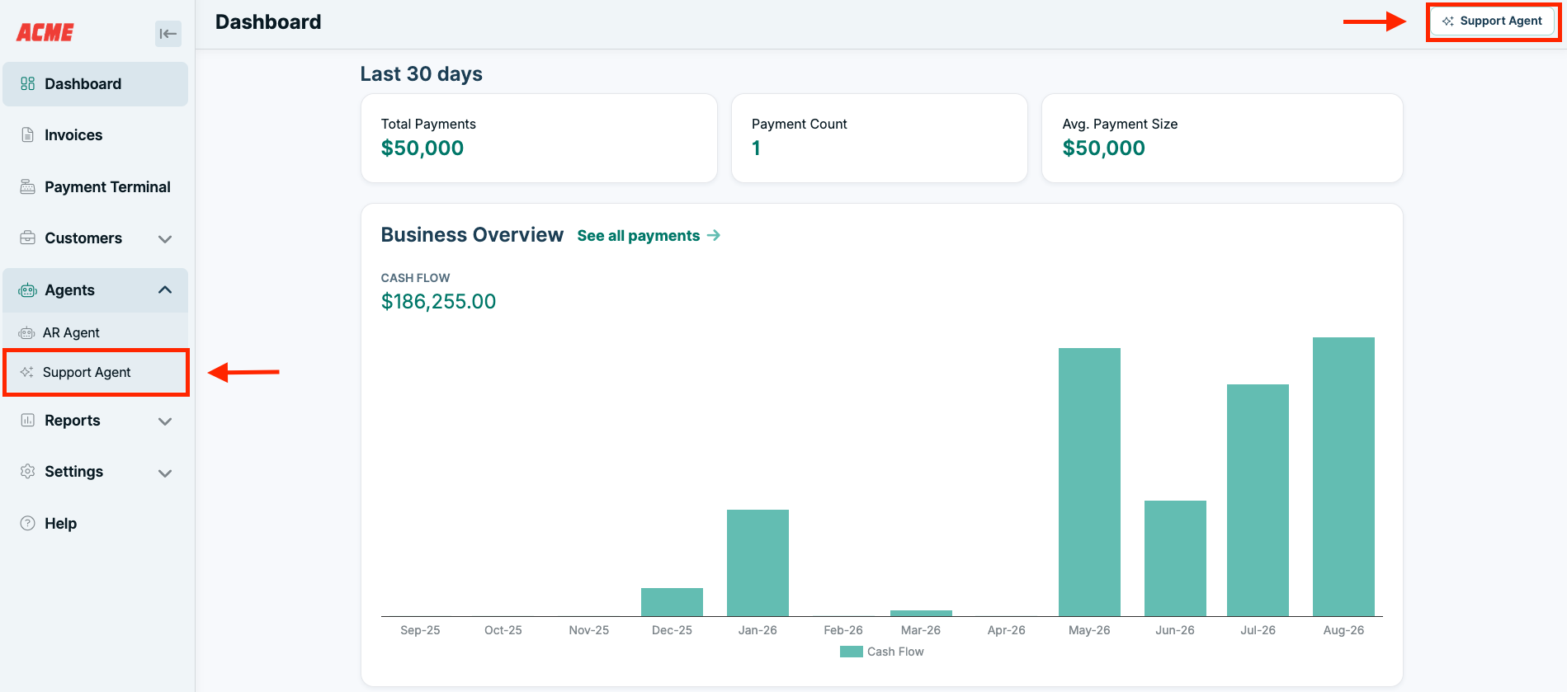Click the Apr-26 axis label
This screenshot has height=692, width=1567.
coord(1007,630)
